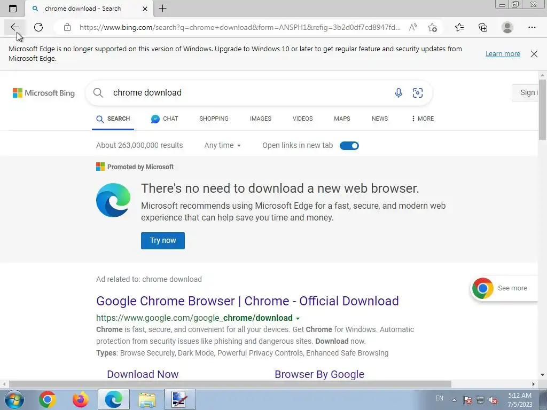Click the network tray icon
The height and width of the screenshot is (410, 547).
click(x=480, y=399)
